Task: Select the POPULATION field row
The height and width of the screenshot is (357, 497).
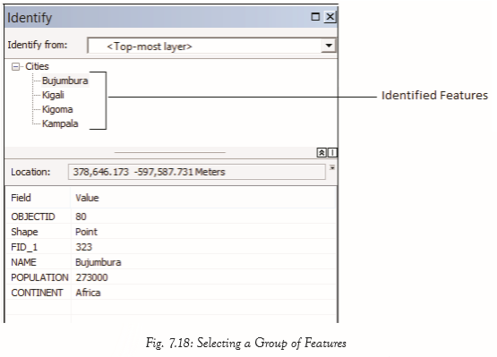Action: point(171,277)
